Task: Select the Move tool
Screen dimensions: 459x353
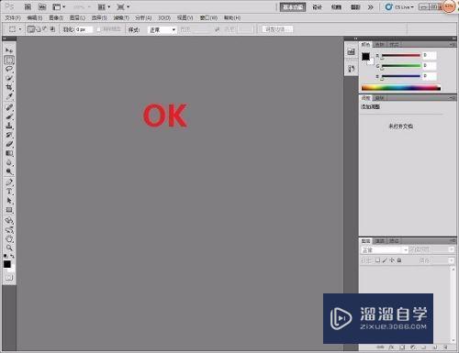Action: [9, 50]
